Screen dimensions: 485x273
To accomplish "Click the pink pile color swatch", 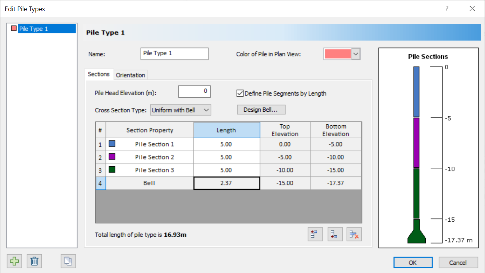I will [338, 54].
